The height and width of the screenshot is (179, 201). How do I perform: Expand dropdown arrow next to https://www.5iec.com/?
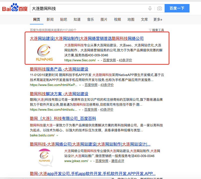click(98, 61)
